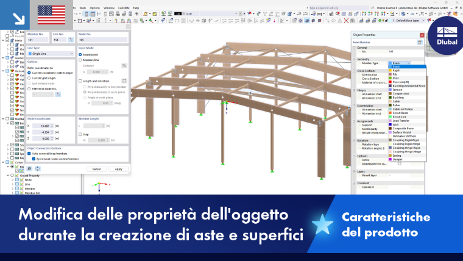463x261 pixels.
Task: Click the Apply button
Action: [118, 169]
